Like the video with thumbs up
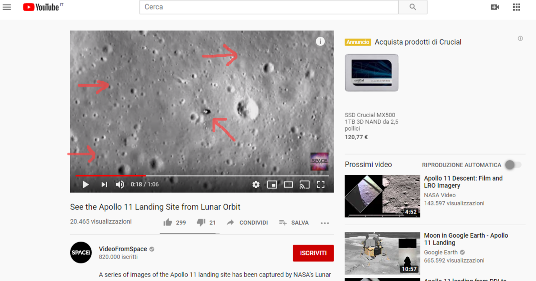The width and height of the screenshot is (536, 281). [168, 222]
